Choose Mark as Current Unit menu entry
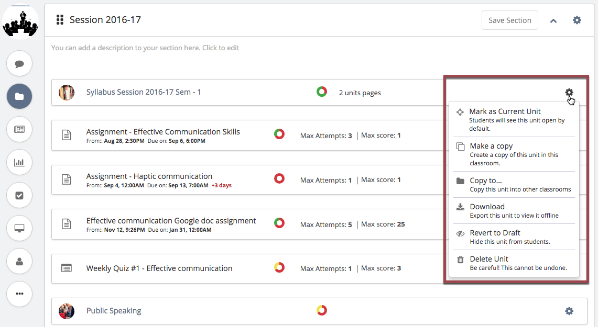The height and width of the screenshot is (327, 598). click(514, 119)
